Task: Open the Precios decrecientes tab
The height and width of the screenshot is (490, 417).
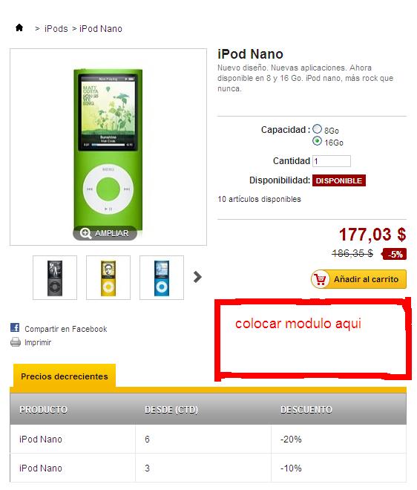Action: point(65,376)
